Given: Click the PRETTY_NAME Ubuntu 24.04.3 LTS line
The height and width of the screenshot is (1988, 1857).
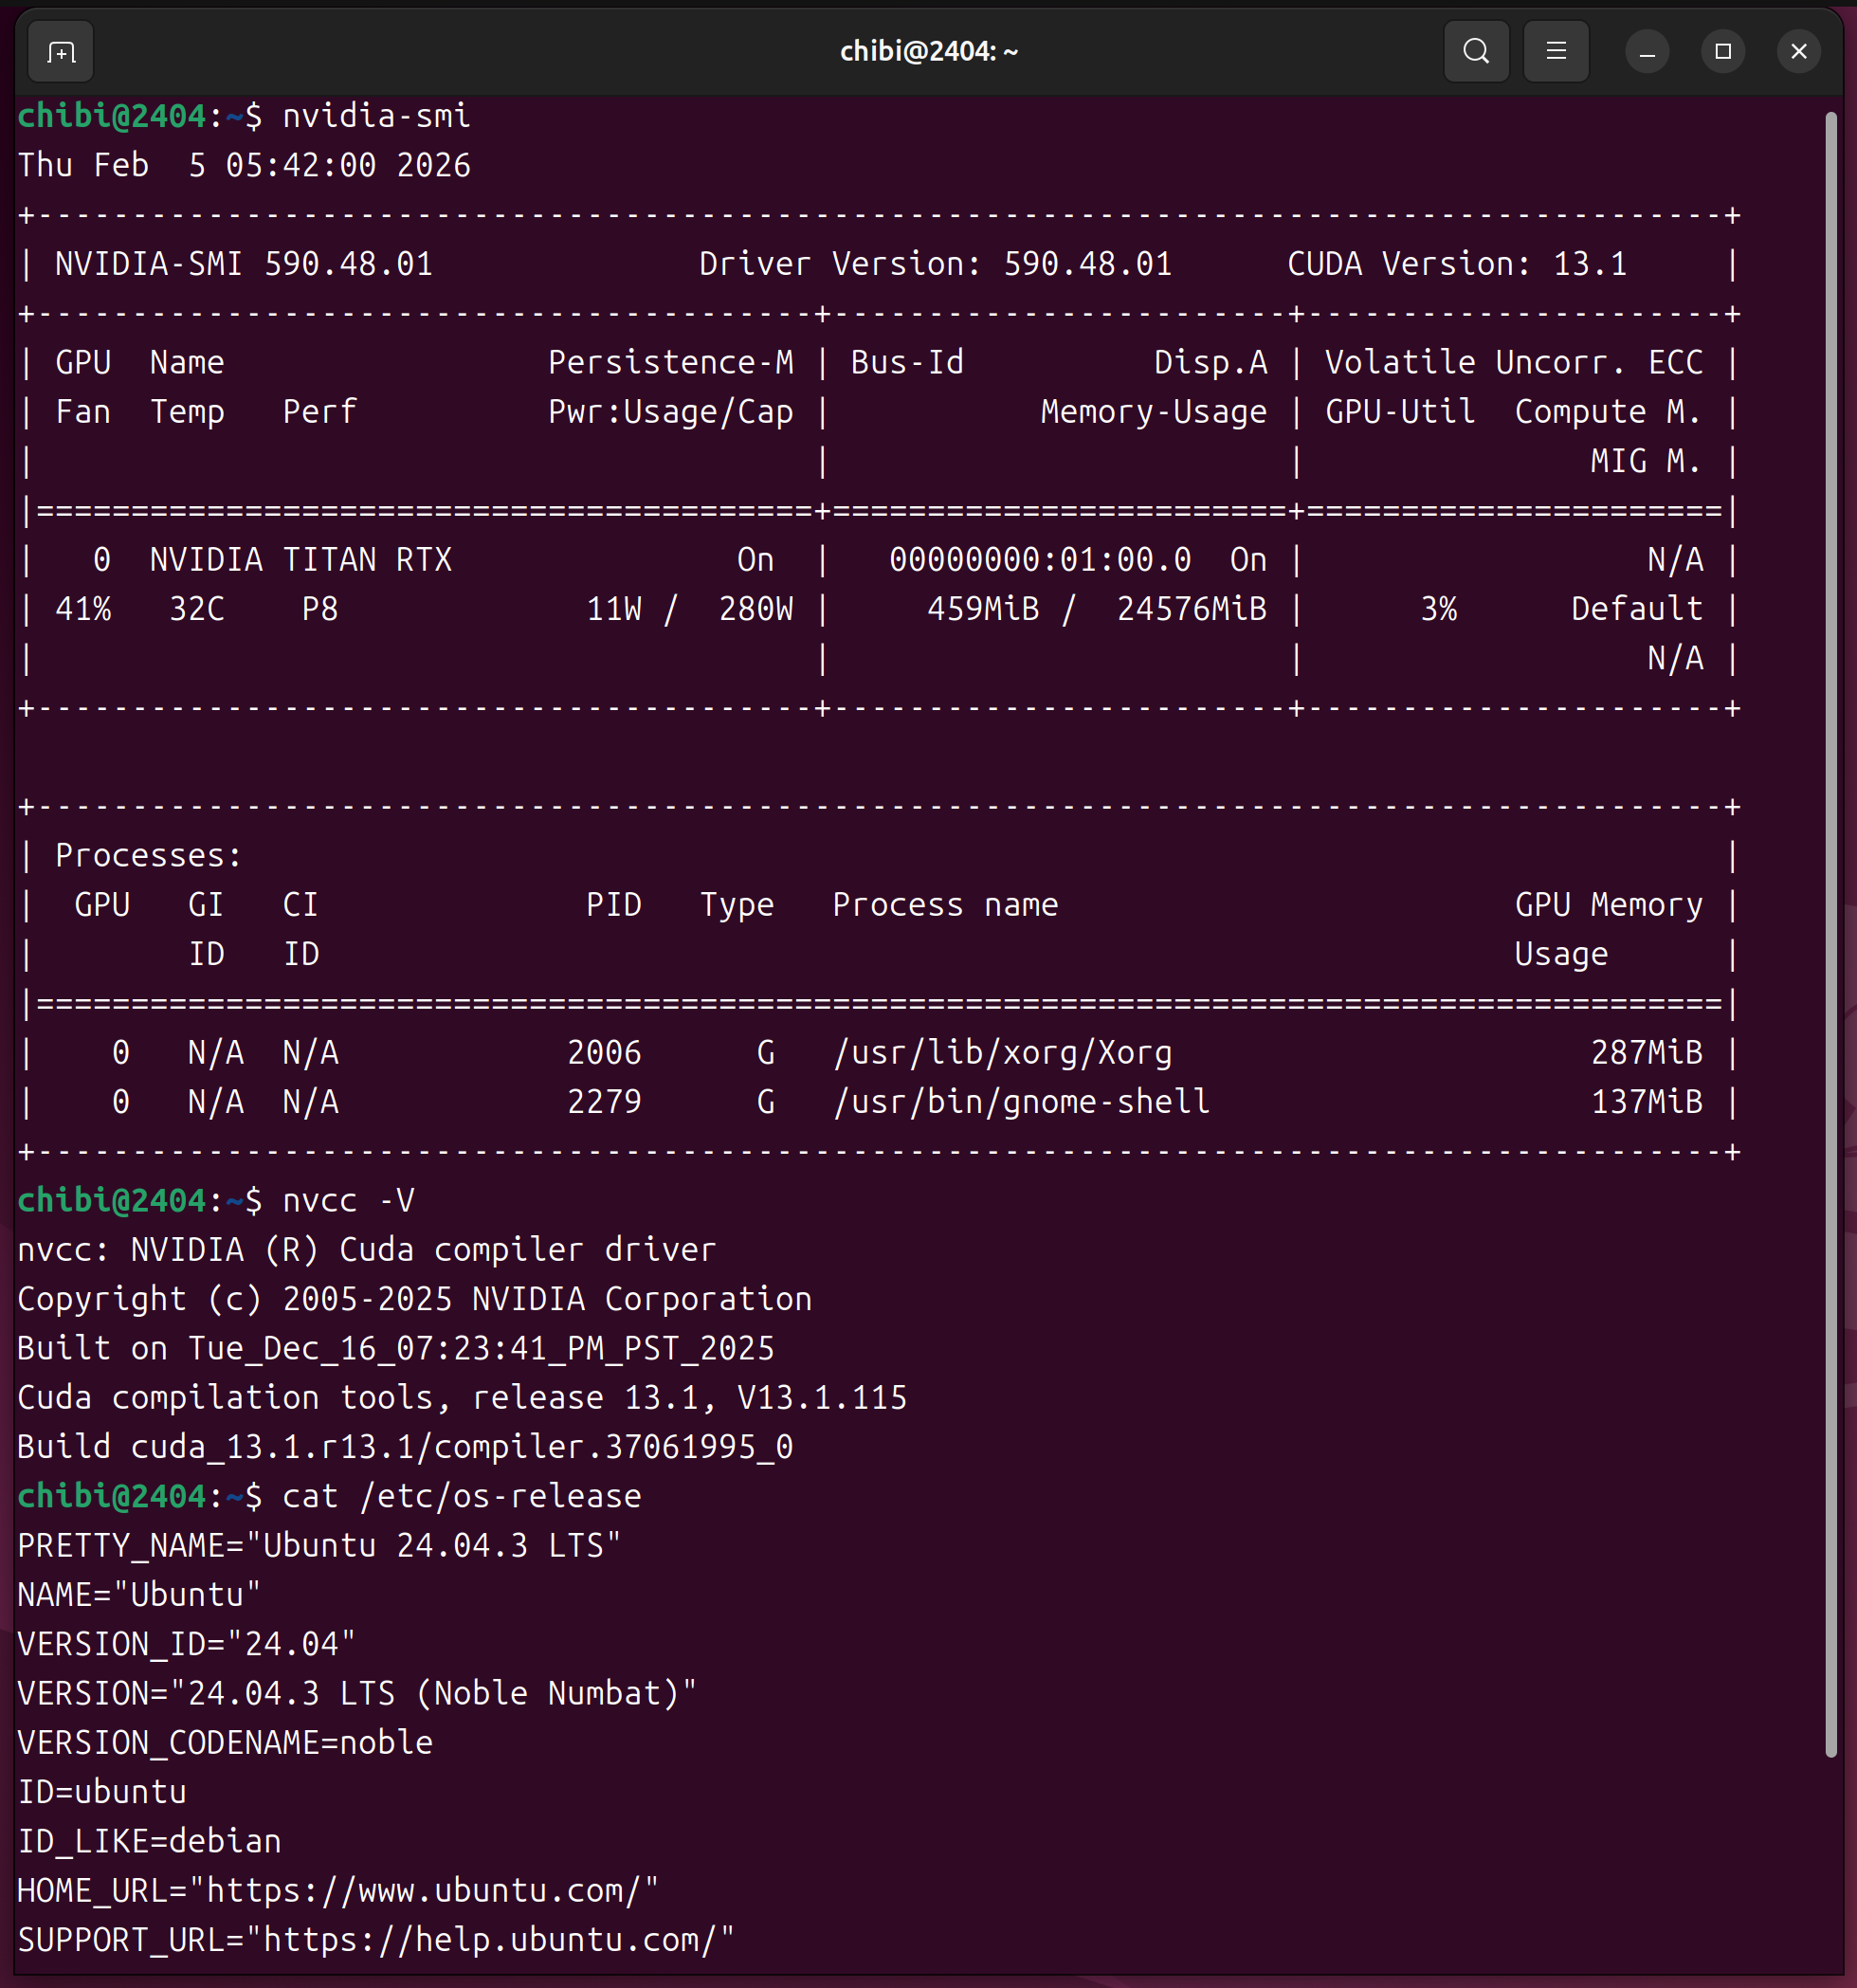Looking at the screenshot, I should click(x=319, y=1545).
